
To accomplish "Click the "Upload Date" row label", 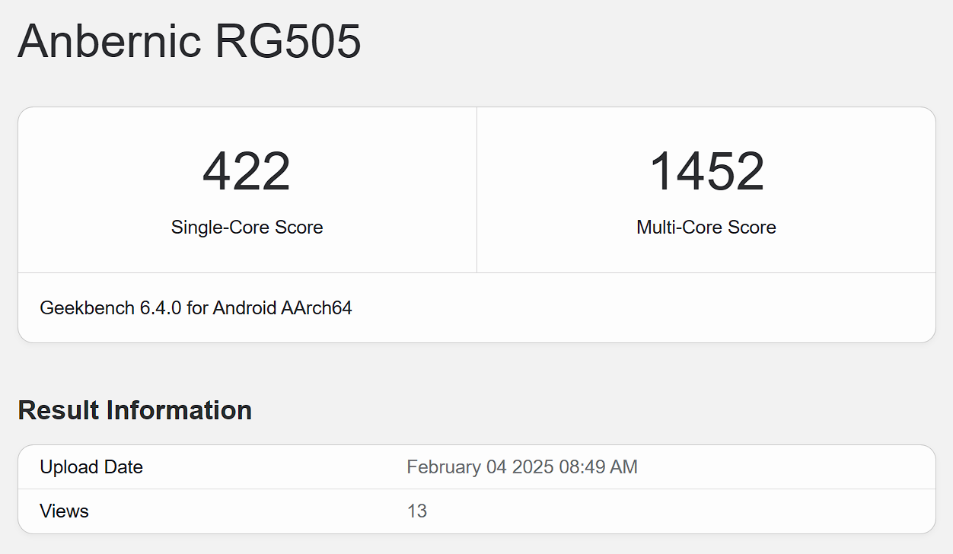I will pyautogui.click(x=91, y=467).
